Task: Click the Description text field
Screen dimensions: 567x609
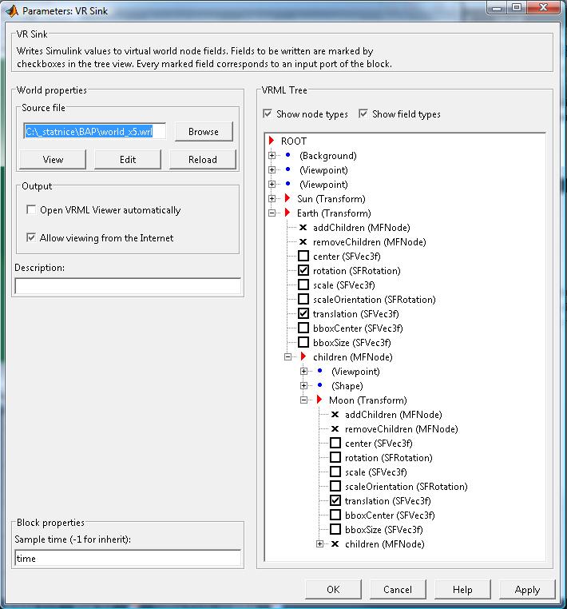Action: click(127, 286)
